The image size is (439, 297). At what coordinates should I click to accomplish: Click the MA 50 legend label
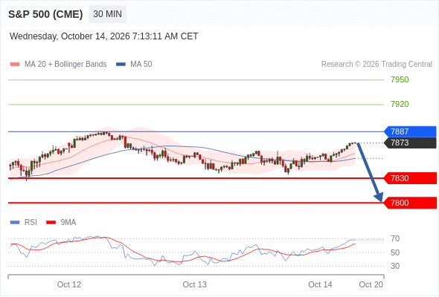pos(141,65)
